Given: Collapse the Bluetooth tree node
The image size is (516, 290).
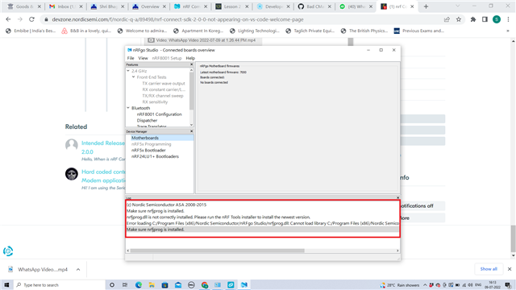Looking at the screenshot, I should click(x=128, y=108).
